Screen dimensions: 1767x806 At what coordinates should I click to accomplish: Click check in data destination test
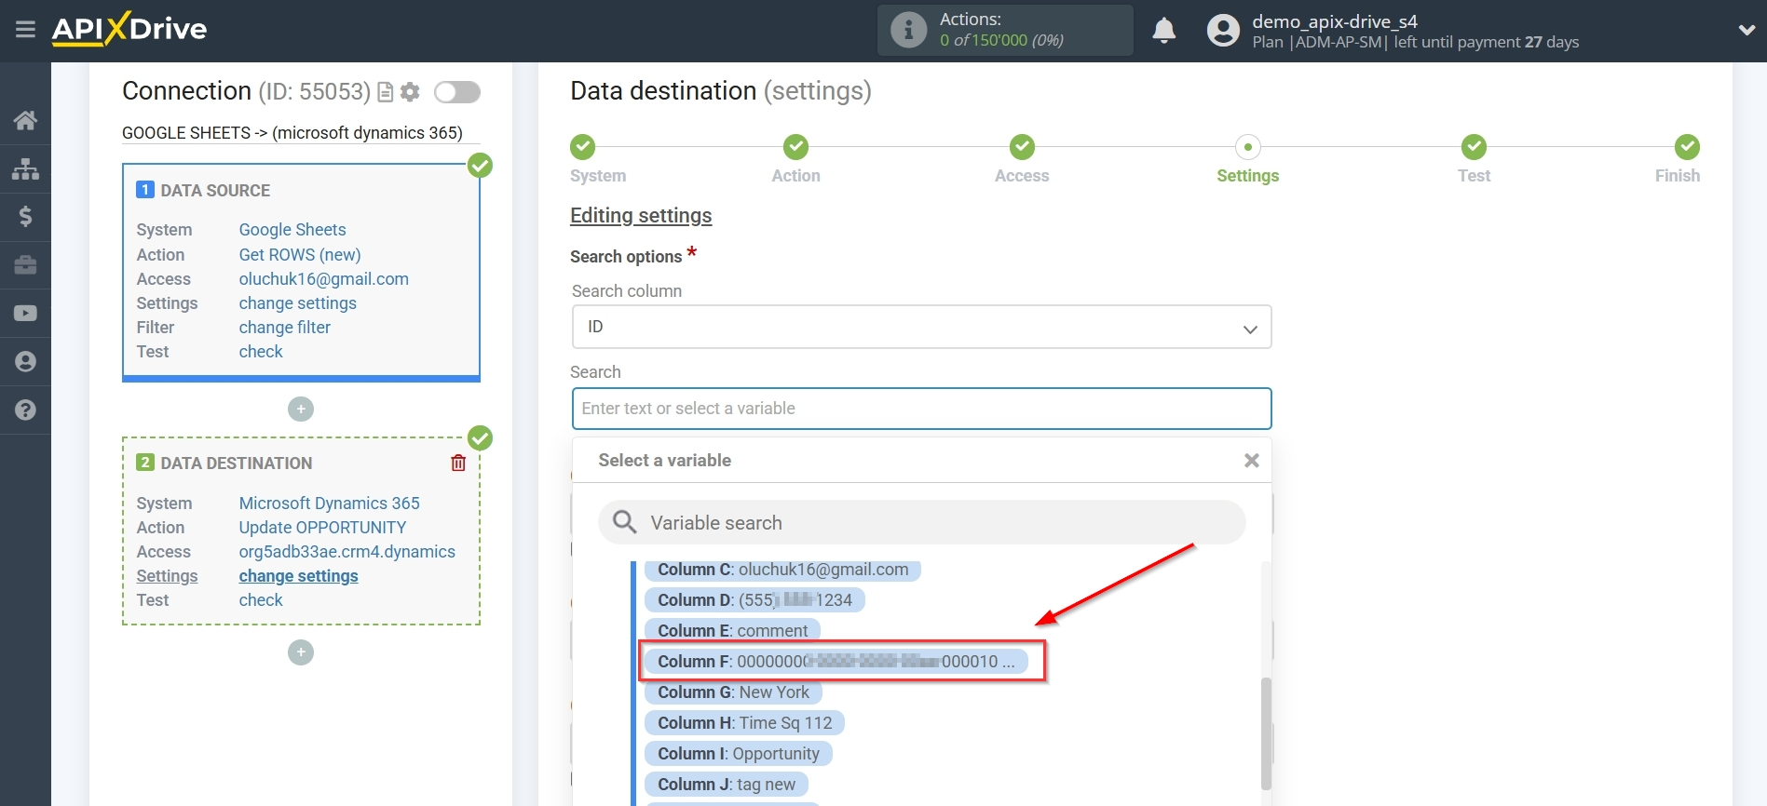point(261,599)
